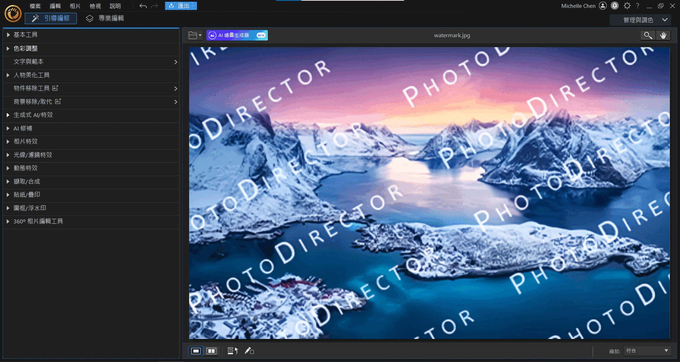Viewport: 680px width, 362px height.
Task: Switch to side-by-side compare view
Action: pyautogui.click(x=211, y=351)
